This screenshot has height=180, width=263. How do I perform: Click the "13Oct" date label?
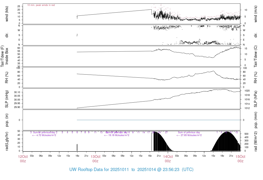click(x=96, y=157)
